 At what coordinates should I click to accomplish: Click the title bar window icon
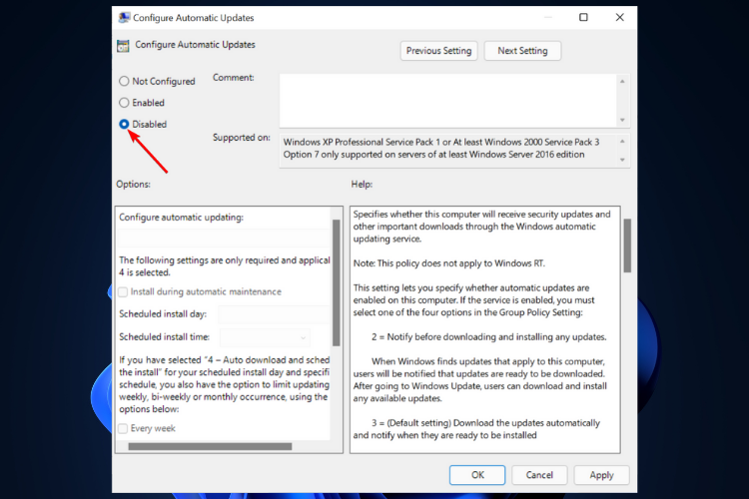[123, 18]
